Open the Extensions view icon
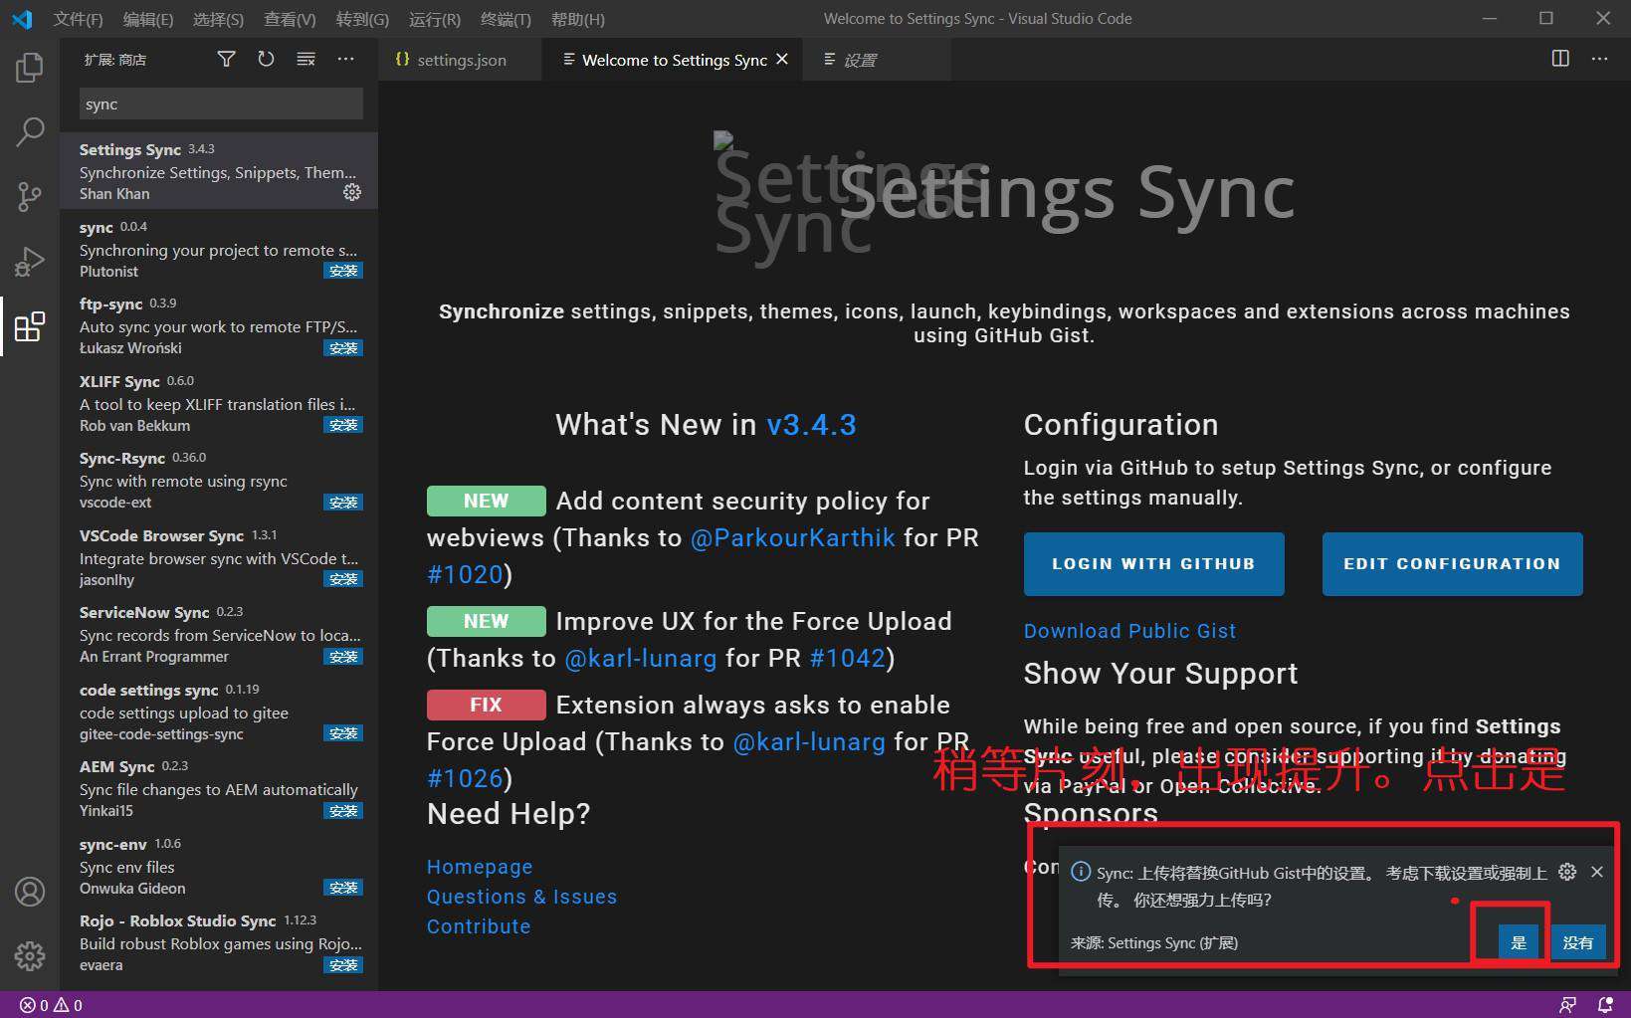The width and height of the screenshot is (1631, 1018). (x=30, y=326)
